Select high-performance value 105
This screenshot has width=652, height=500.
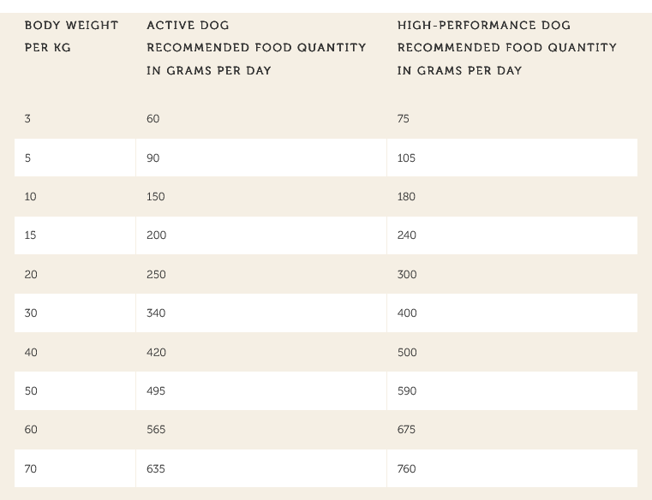pos(406,158)
